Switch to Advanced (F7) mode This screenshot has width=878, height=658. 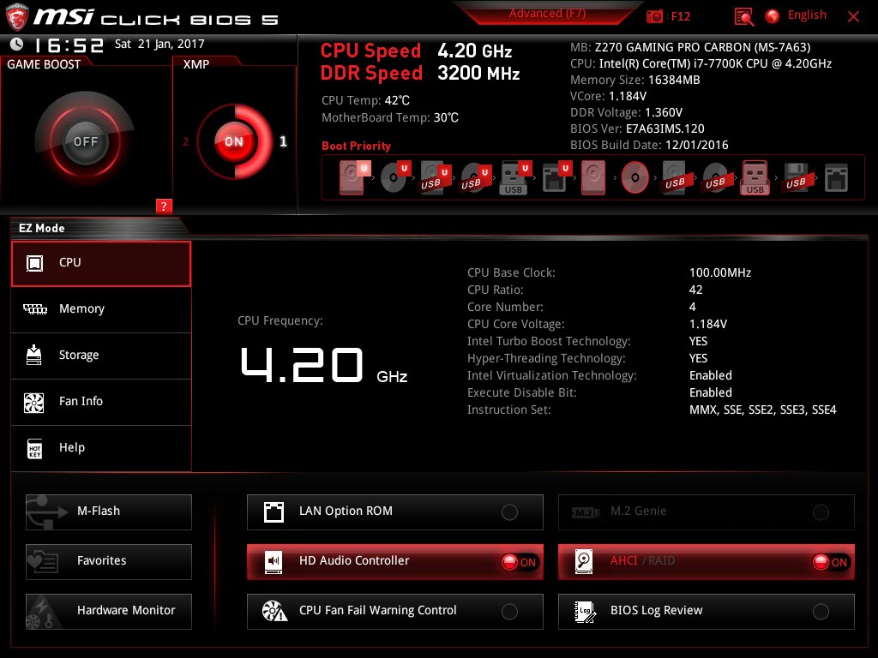pos(547,14)
